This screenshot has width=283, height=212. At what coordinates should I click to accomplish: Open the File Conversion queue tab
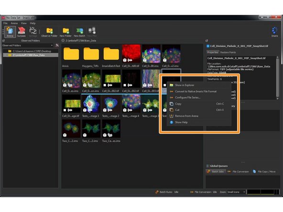click(238, 171)
